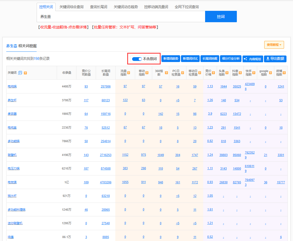Image resolution: width=293 pixels, height=241 pixels.
Task: Click the 导出数据 download button
Action: (x=275, y=59)
